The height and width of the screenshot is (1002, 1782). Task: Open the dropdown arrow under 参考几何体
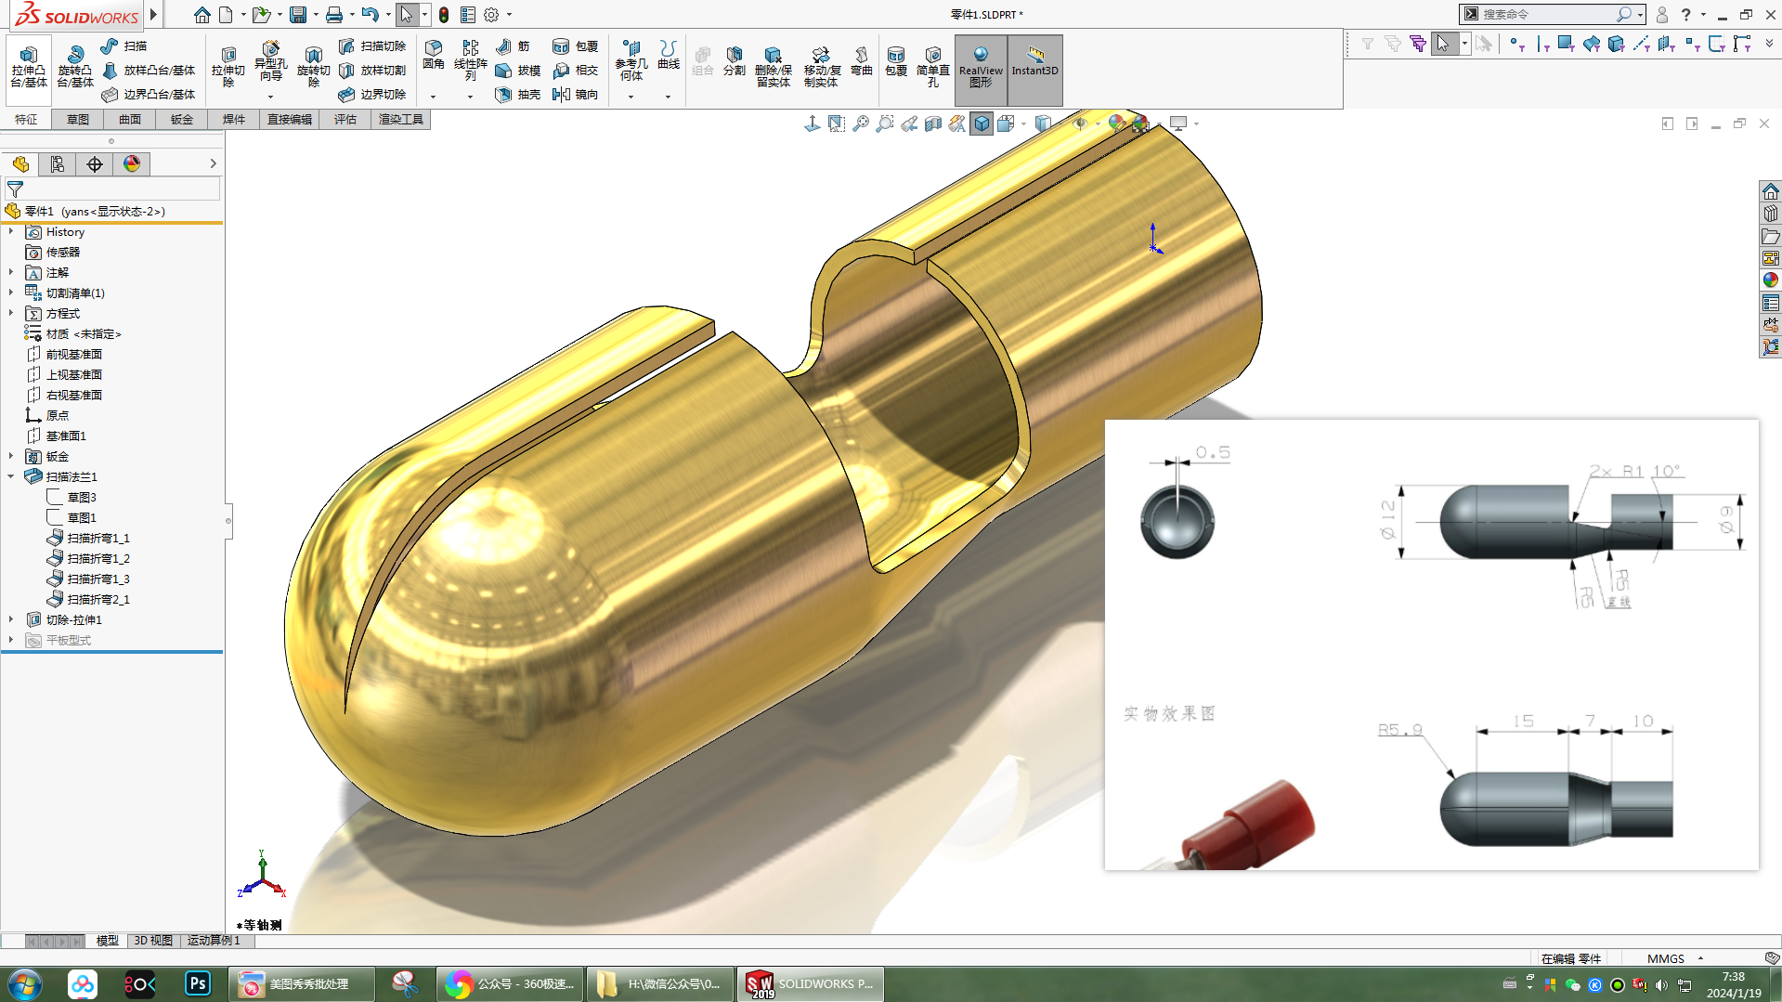(x=631, y=97)
